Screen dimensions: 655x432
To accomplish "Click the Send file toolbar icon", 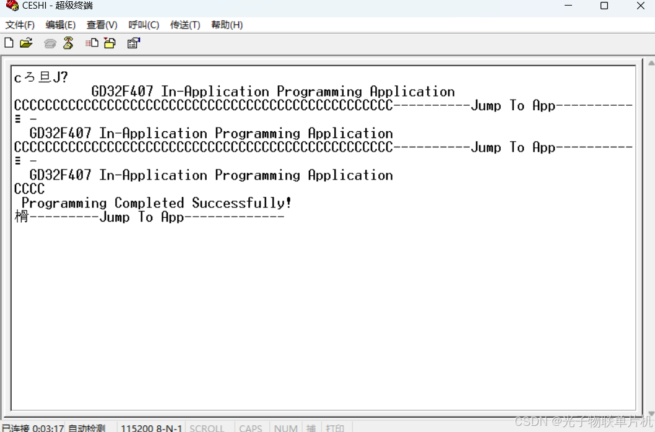I will [92, 43].
